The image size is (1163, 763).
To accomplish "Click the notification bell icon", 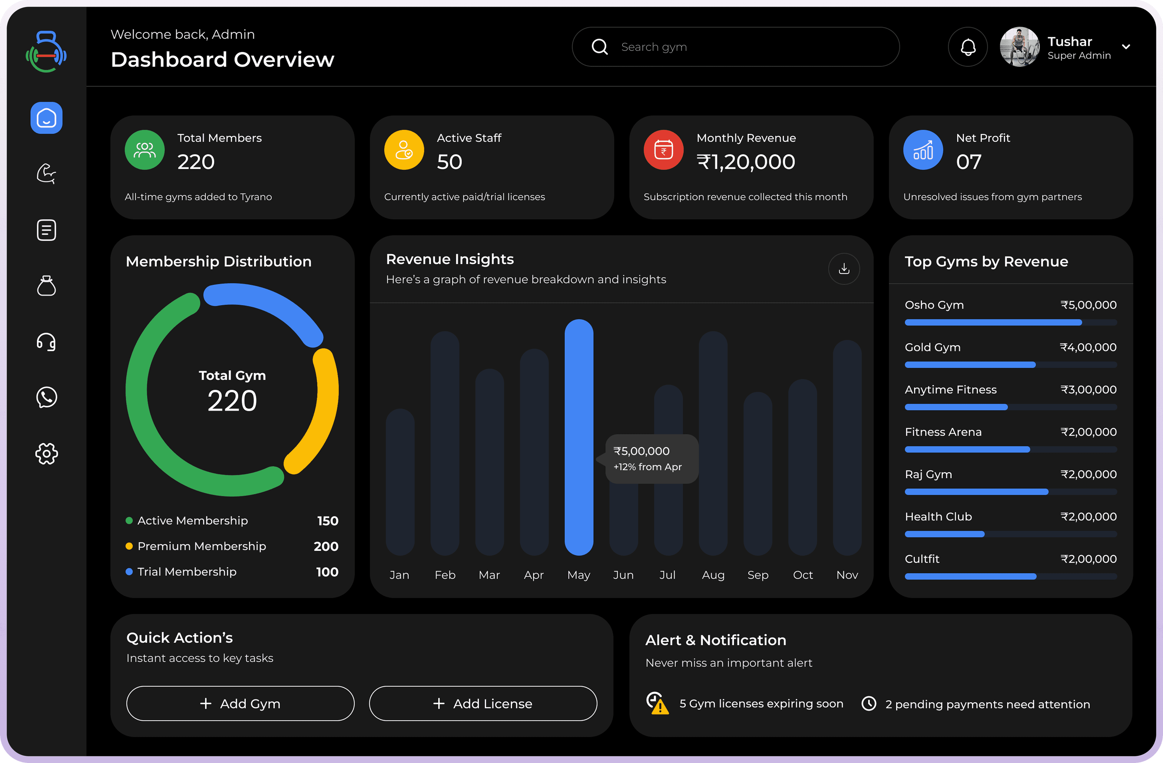I will [x=968, y=47].
